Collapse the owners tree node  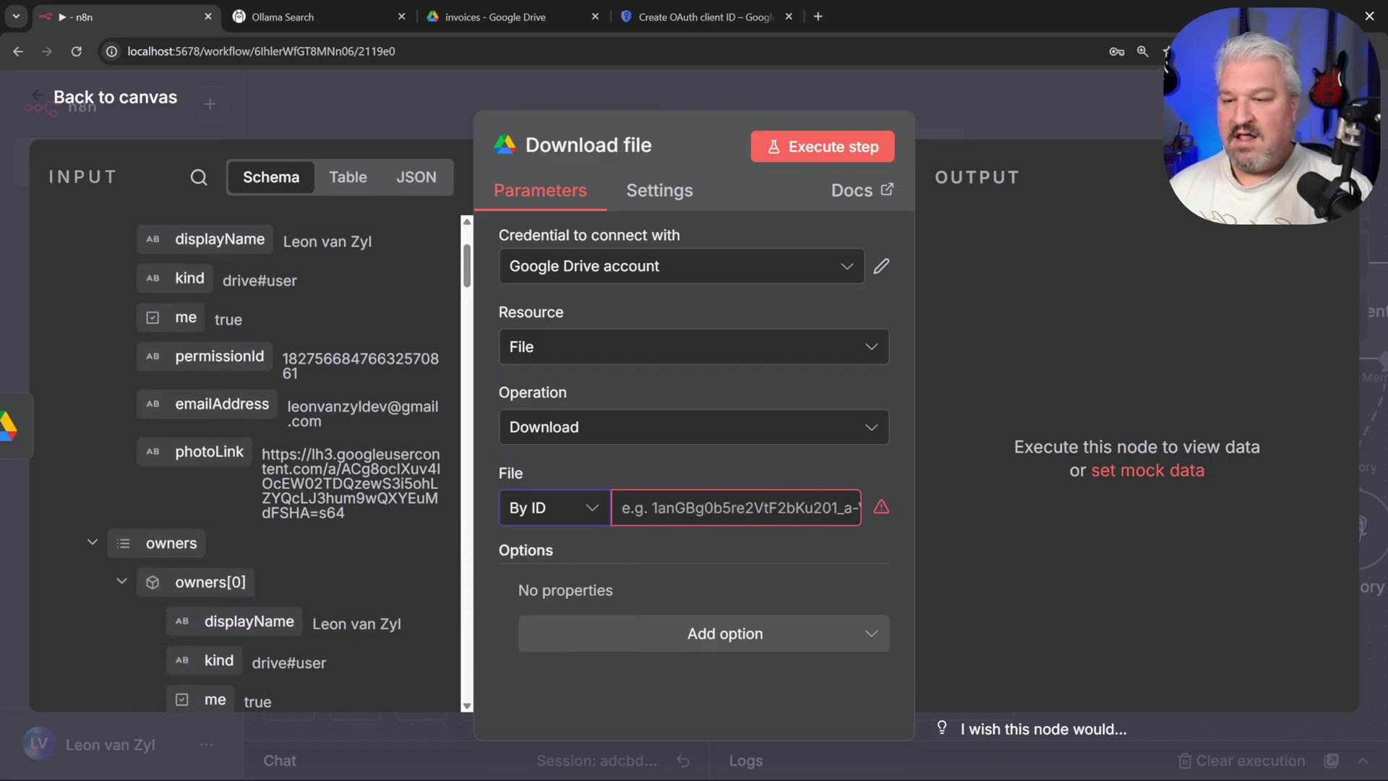(93, 542)
